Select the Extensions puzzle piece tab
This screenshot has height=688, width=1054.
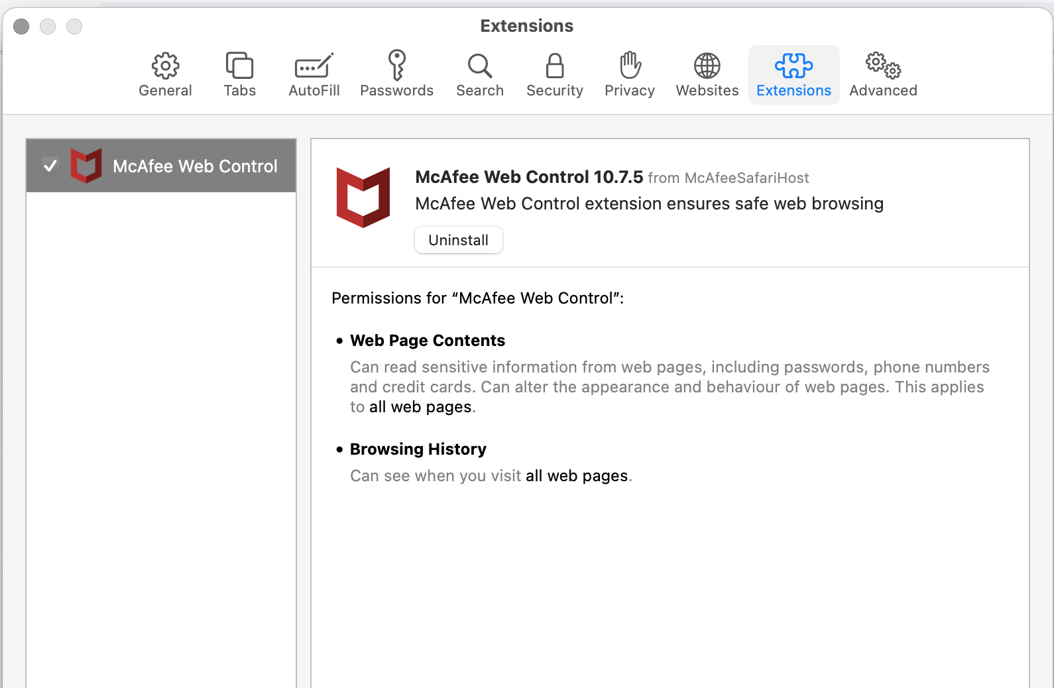[793, 75]
